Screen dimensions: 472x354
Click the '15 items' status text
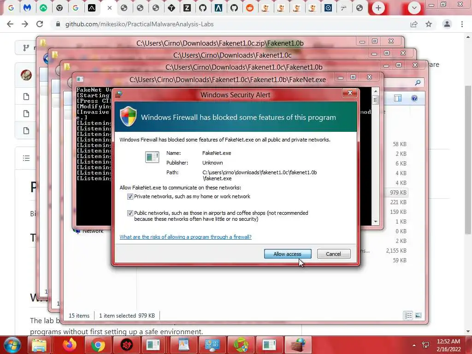coord(79,315)
